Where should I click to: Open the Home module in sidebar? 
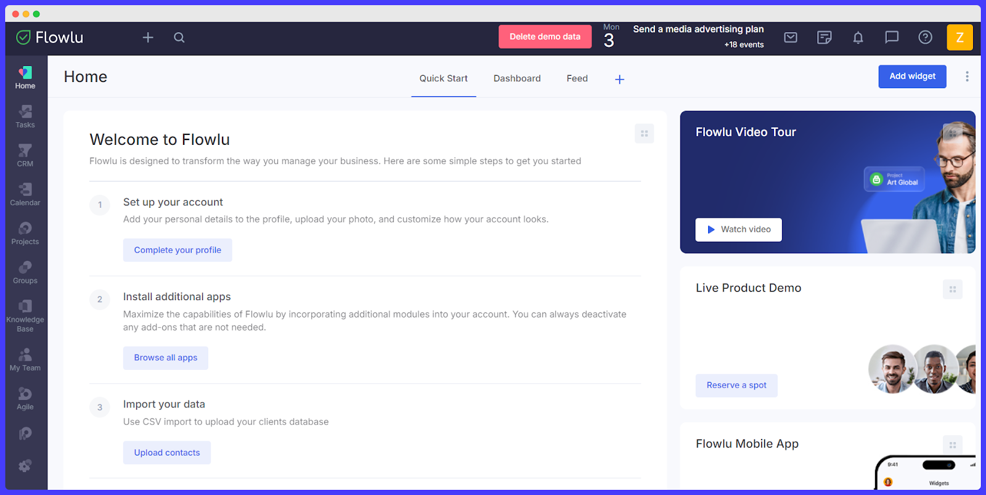(25, 78)
